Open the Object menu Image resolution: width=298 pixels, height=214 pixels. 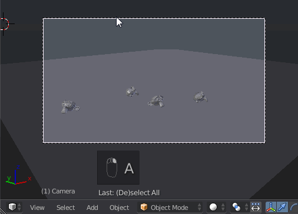tap(119, 208)
